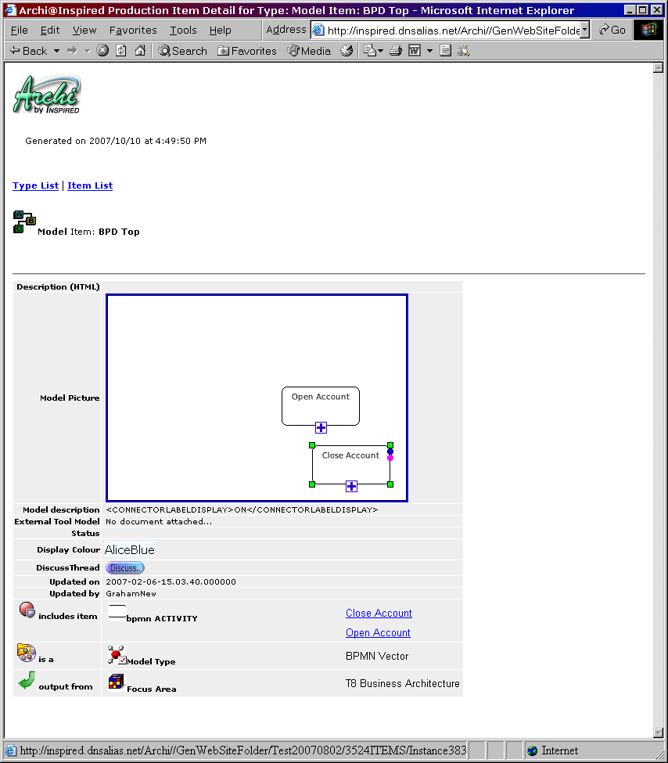Image resolution: width=668 pixels, height=763 pixels.
Task: Click the Print toolbar icon
Action: (396, 51)
